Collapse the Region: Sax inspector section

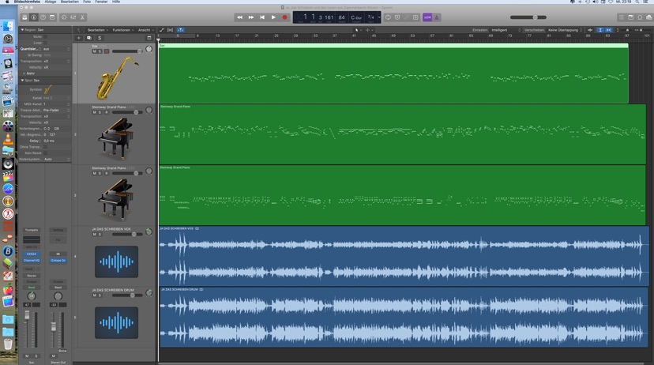click(x=22, y=30)
